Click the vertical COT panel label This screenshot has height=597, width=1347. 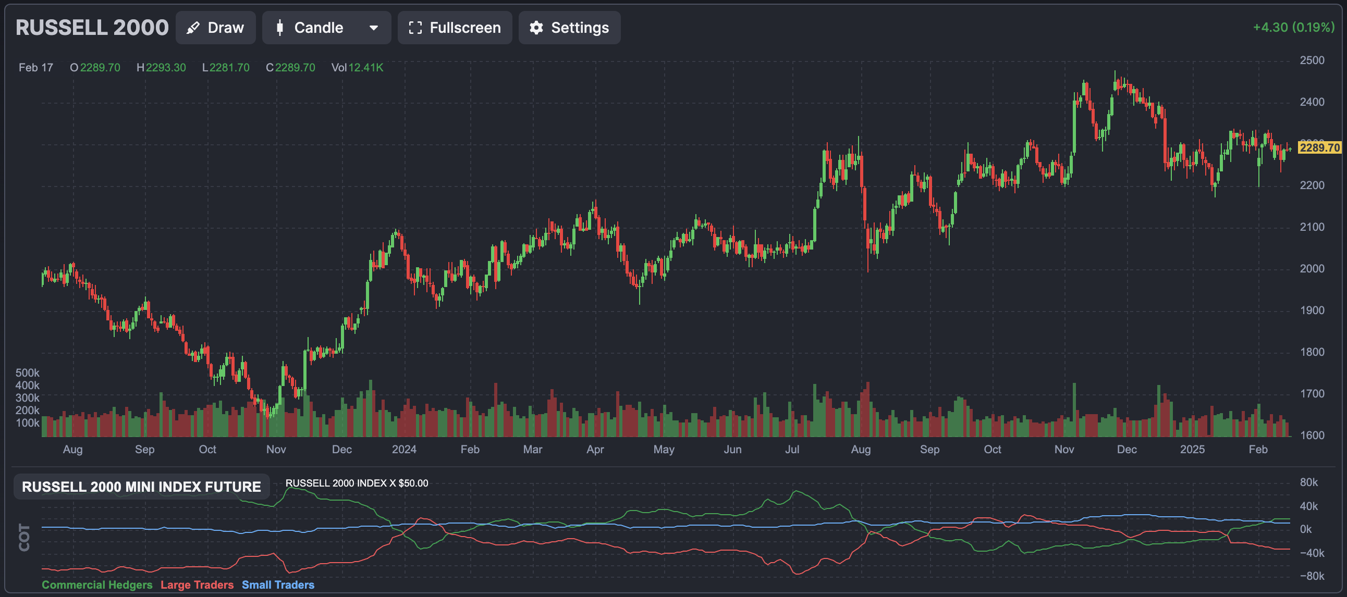click(x=24, y=537)
